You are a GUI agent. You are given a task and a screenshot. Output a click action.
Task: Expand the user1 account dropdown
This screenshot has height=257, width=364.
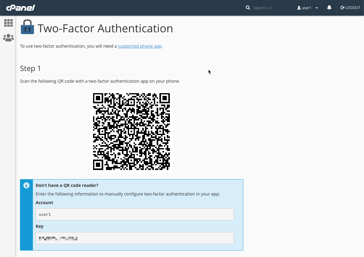(x=316, y=8)
